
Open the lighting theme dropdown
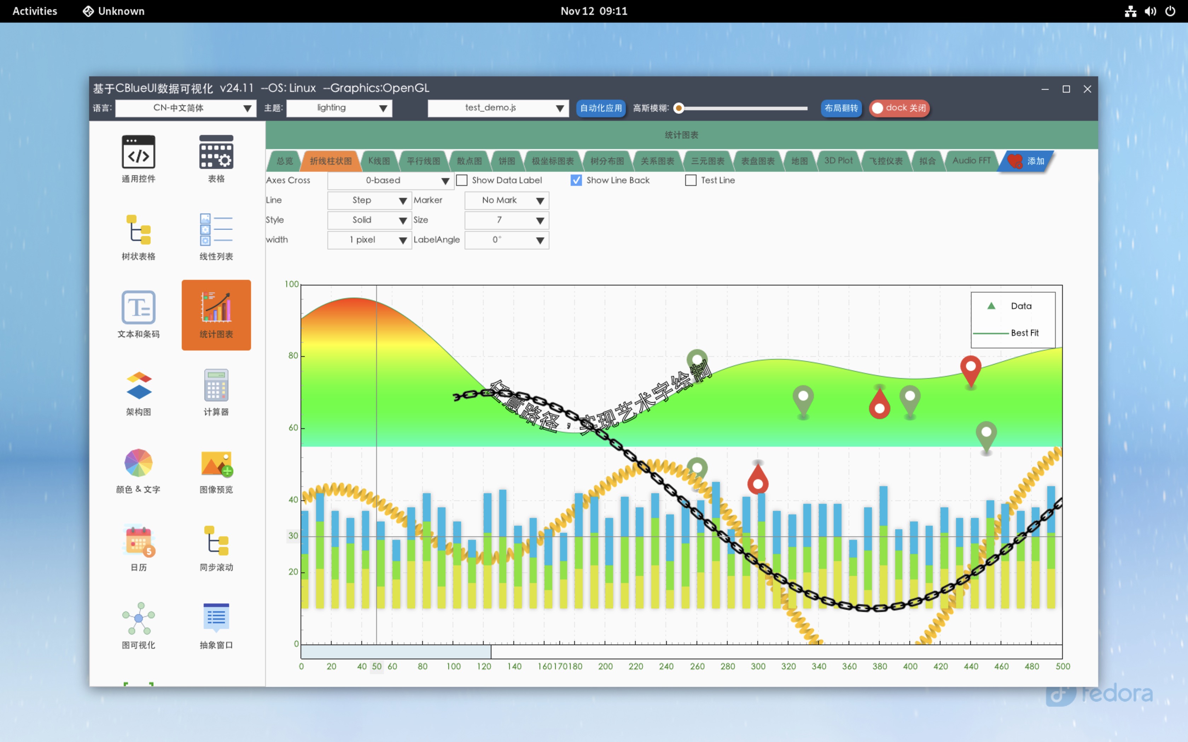coord(339,108)
